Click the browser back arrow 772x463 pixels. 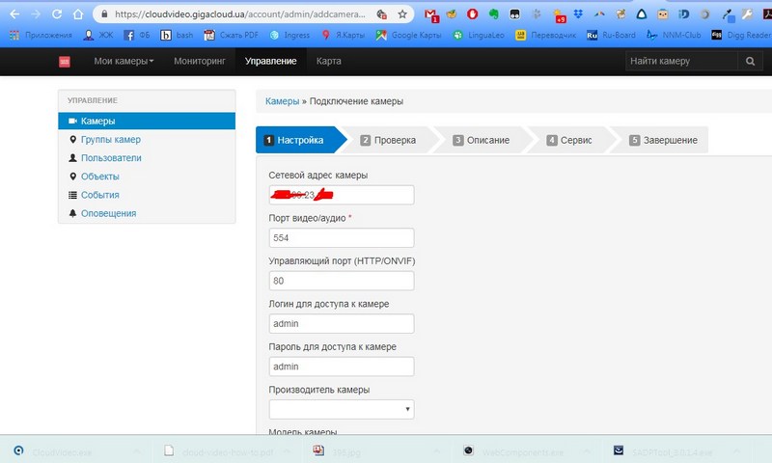point(14,14)
